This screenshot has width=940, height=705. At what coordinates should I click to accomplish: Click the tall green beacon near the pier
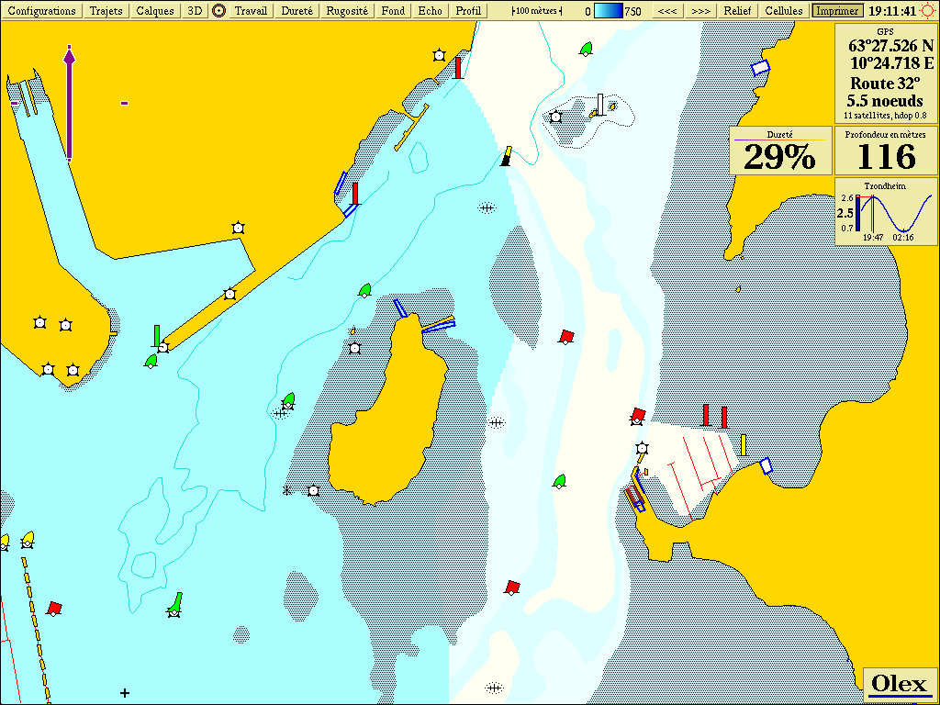157,335
